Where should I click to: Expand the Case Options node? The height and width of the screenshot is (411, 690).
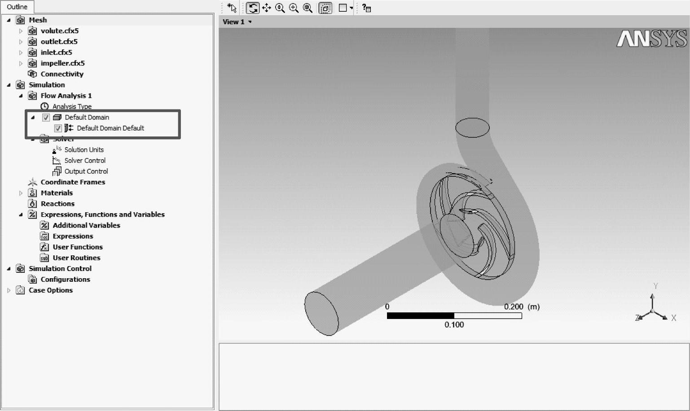click(x=9, y=290)
